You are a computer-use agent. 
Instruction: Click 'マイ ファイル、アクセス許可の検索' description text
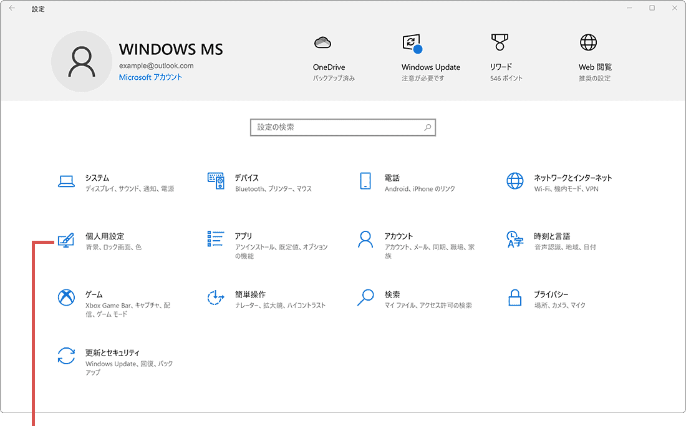pos(428,305)
